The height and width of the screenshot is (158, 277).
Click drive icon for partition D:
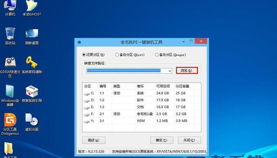(87, 101)
